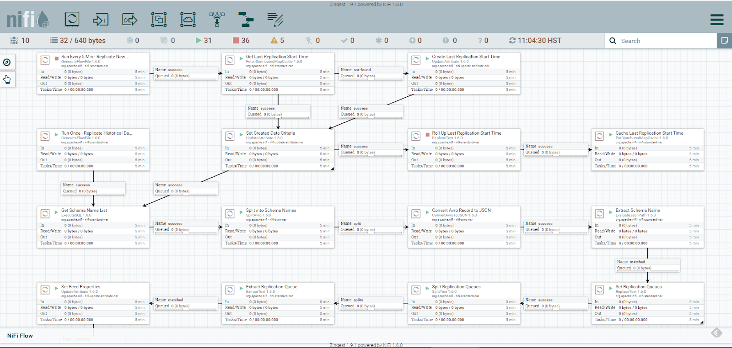Click the processor icon on Extract Schema Name

point(599,214)
